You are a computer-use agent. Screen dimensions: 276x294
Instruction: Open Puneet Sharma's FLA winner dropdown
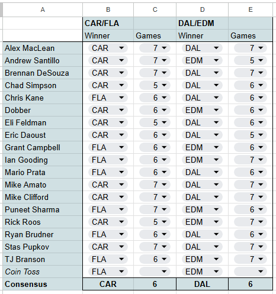108,209
